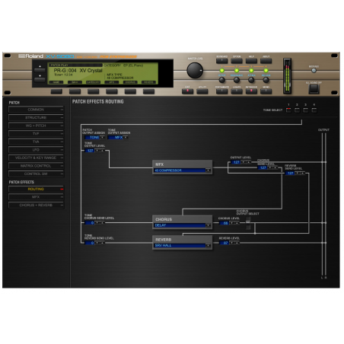The height and width of the screenshot is (344, 344).
Task: Decrease the Chorus Level value
Action: [x=231, y=223]
